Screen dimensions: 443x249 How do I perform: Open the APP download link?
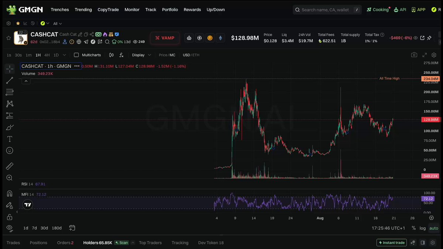tap(418, 10)
